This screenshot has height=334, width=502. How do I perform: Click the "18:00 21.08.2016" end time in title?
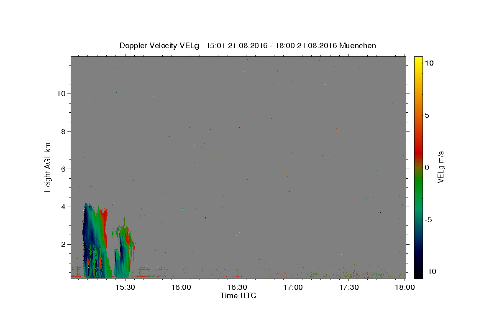[306, 46]
